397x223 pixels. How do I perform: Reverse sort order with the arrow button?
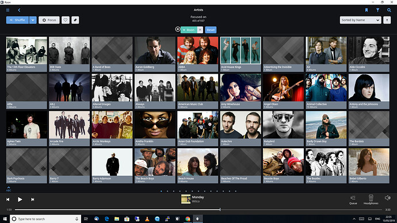coord(387,20)
